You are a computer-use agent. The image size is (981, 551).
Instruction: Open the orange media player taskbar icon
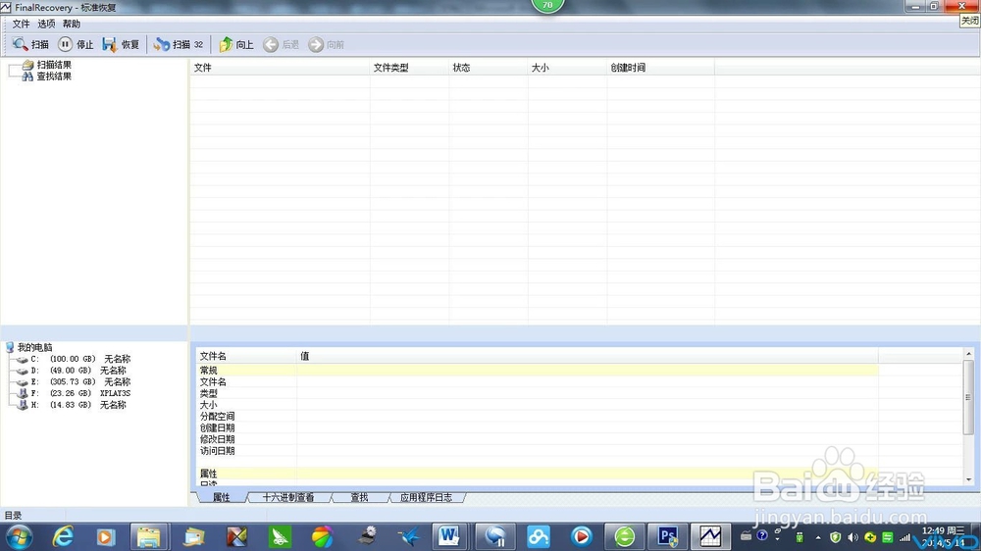pyautogui.click(x=106, y=537)
